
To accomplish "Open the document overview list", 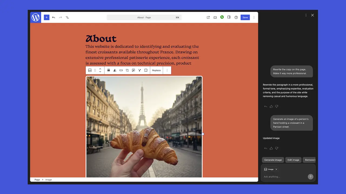I will [67, 18].
